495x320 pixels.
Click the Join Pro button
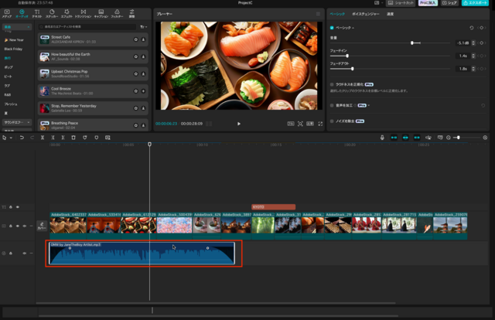click(x=428, y=3)
